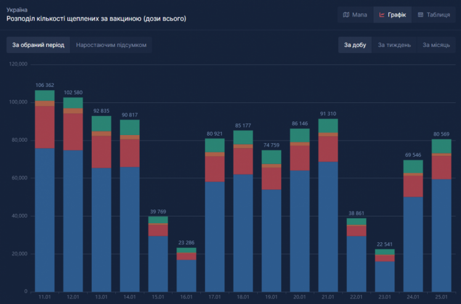
Task: Choose За тиждень weekly interval
Action: (x=394, y=45)
